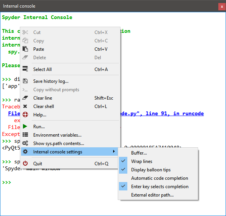226x216 pixels.
Task: Choose Paste from the context menu
Action: 70,49
